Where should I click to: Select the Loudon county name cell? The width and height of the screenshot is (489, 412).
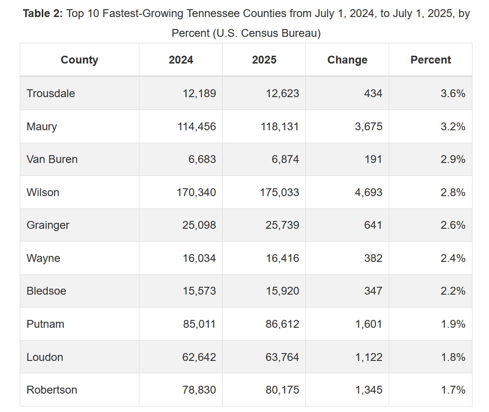tap(45, 357)
